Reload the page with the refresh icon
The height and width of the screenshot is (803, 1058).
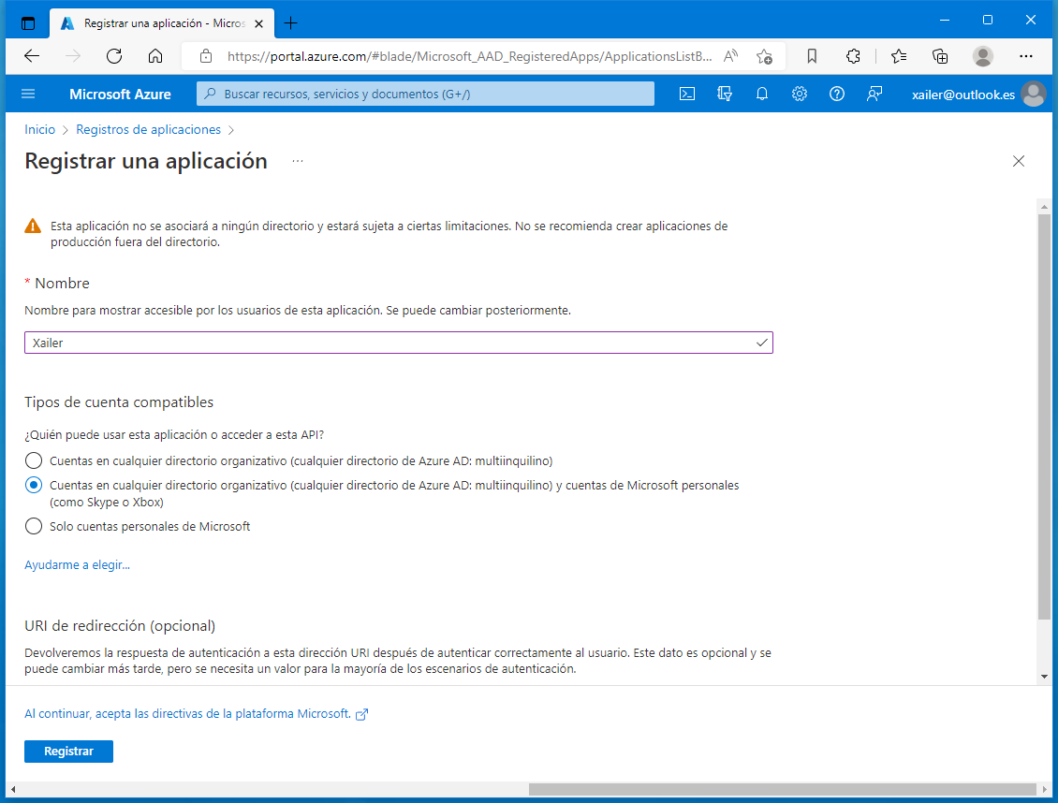tap(114, 56)
